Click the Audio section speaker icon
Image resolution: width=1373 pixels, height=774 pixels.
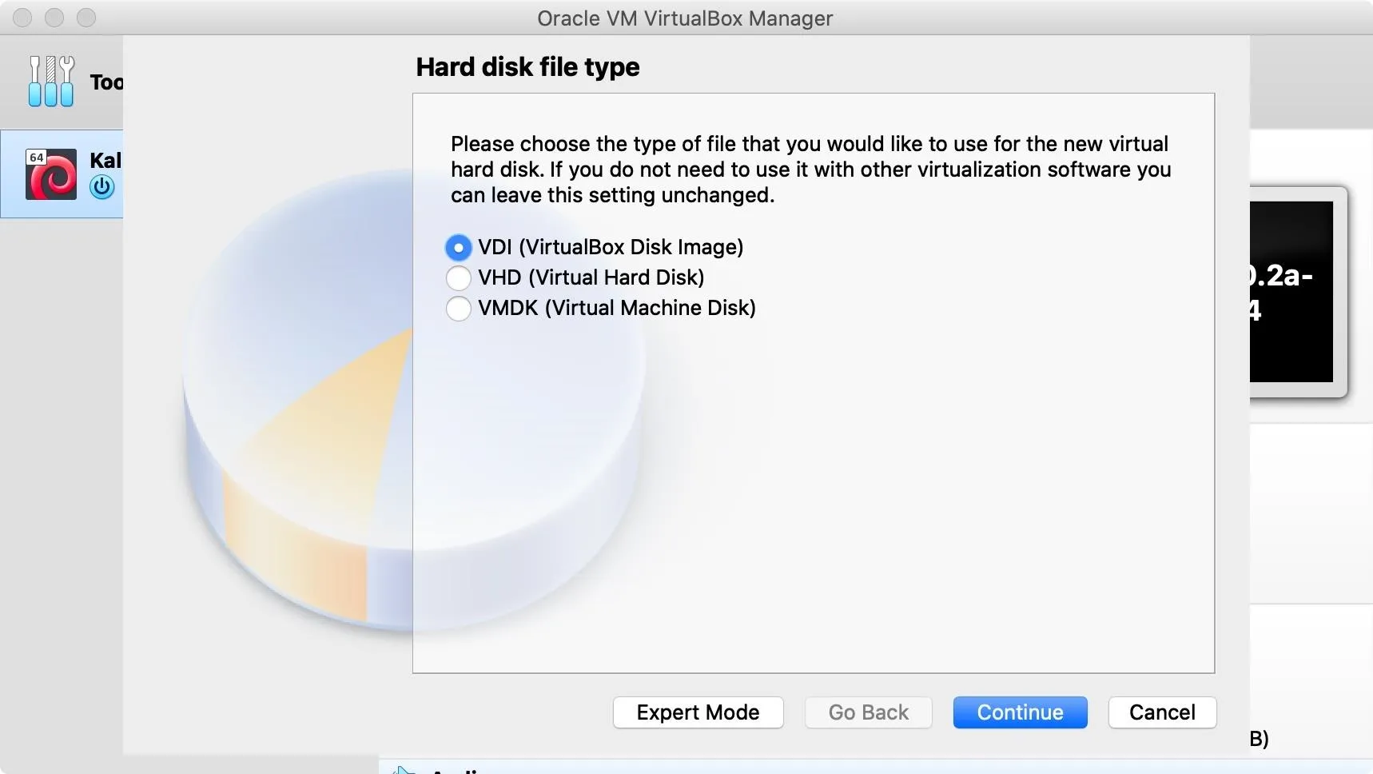pyautogui.click(x=404, y=770)
